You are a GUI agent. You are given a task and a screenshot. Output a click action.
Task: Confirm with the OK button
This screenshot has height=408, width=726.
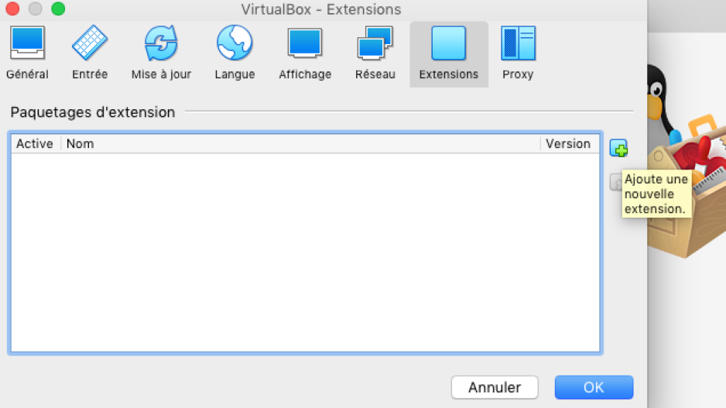(x=594, y=387)
